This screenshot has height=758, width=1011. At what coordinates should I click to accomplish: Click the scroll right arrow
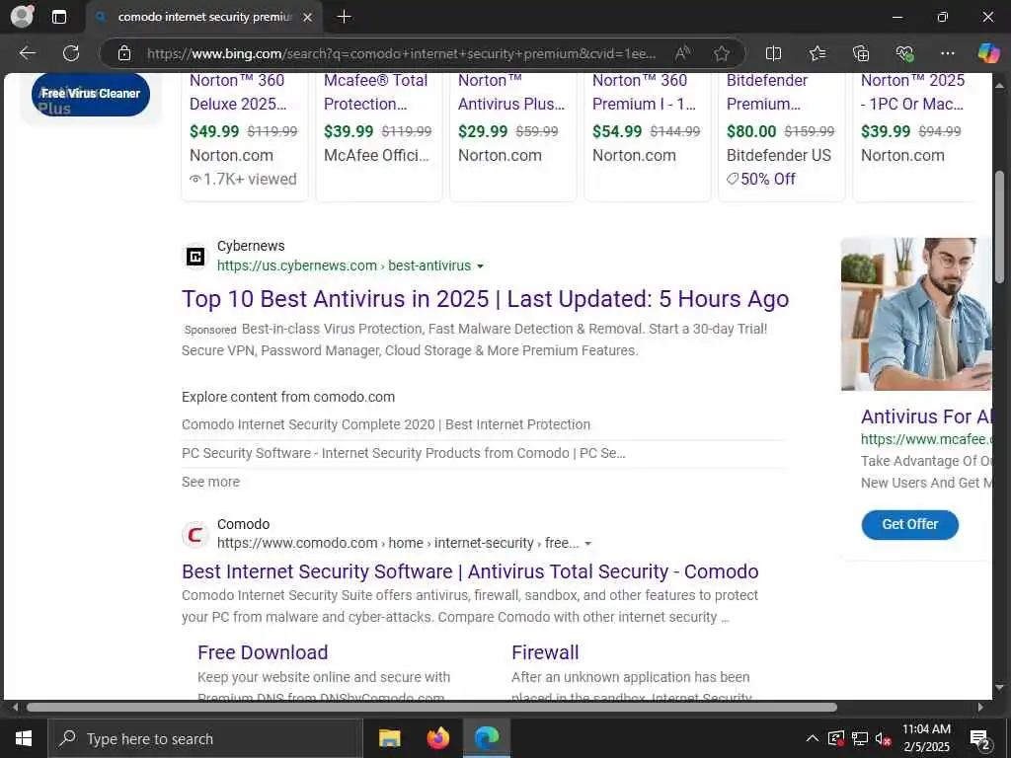[x=980, y=707]
